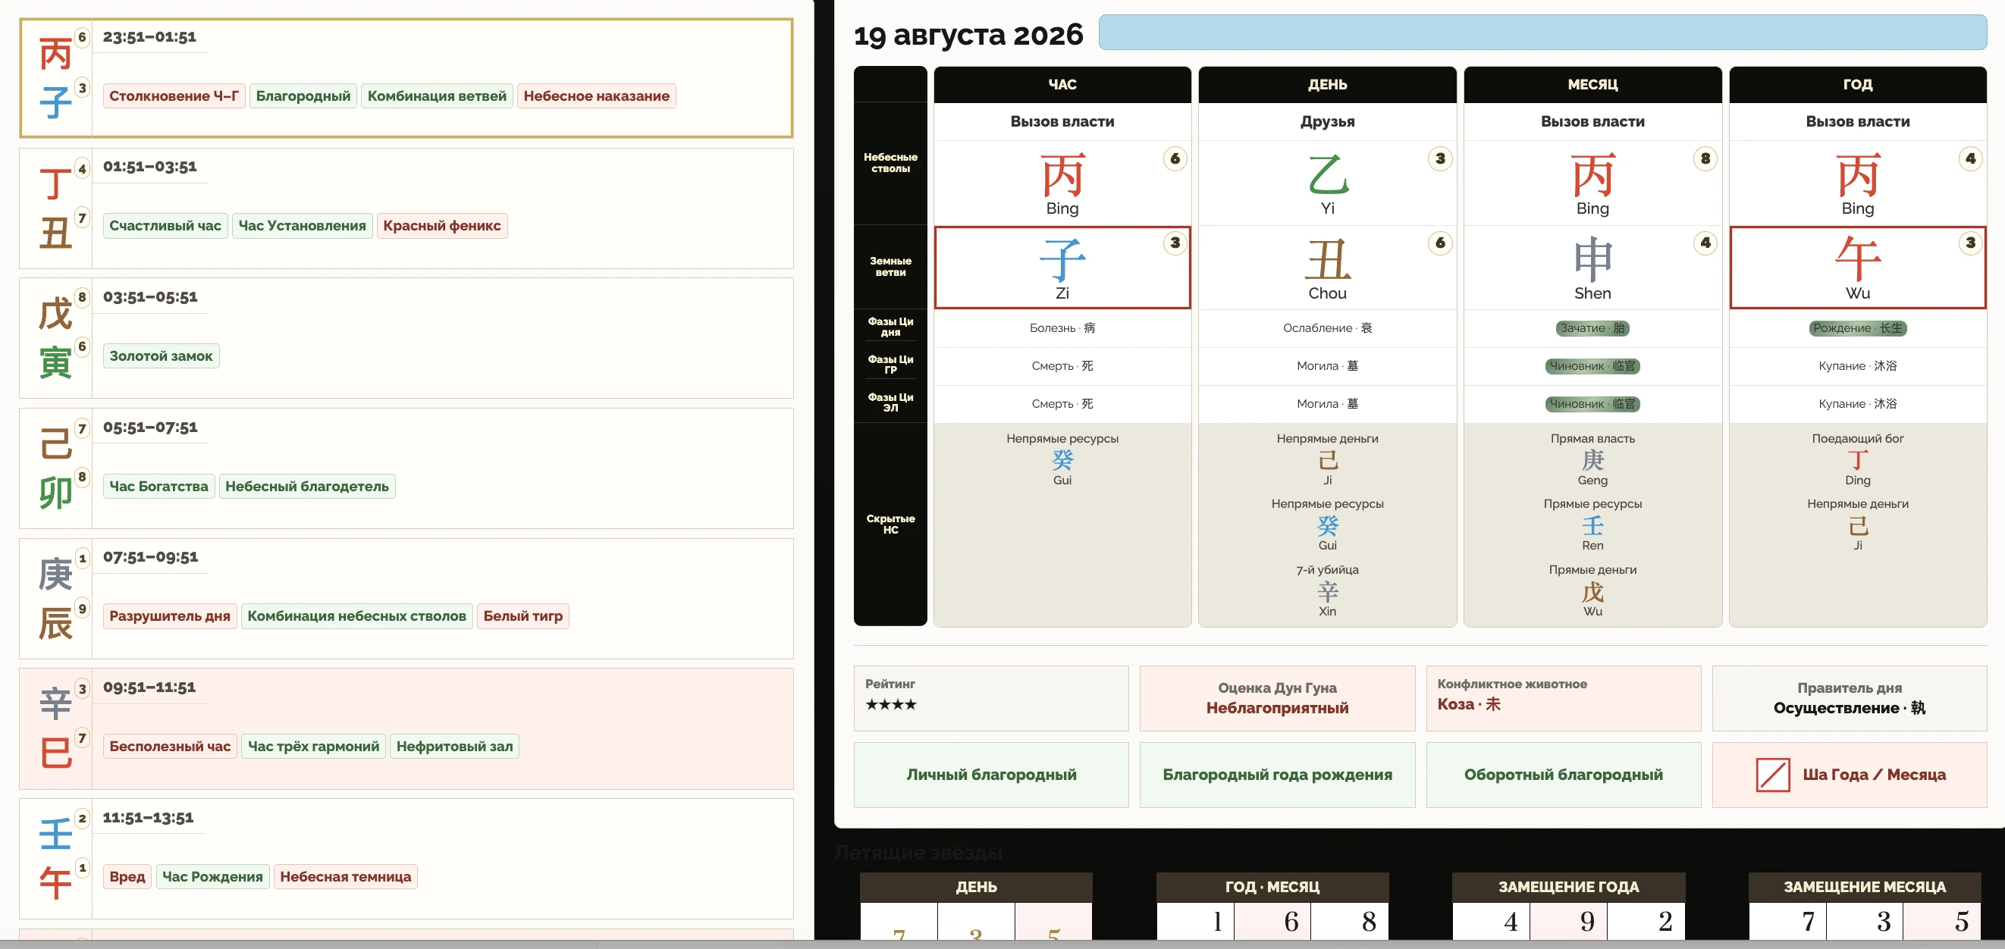Screen dimensions: 2005x949
Task: Click the Zi 子 hour branch cell
Action: click(x=1062, y=268)
